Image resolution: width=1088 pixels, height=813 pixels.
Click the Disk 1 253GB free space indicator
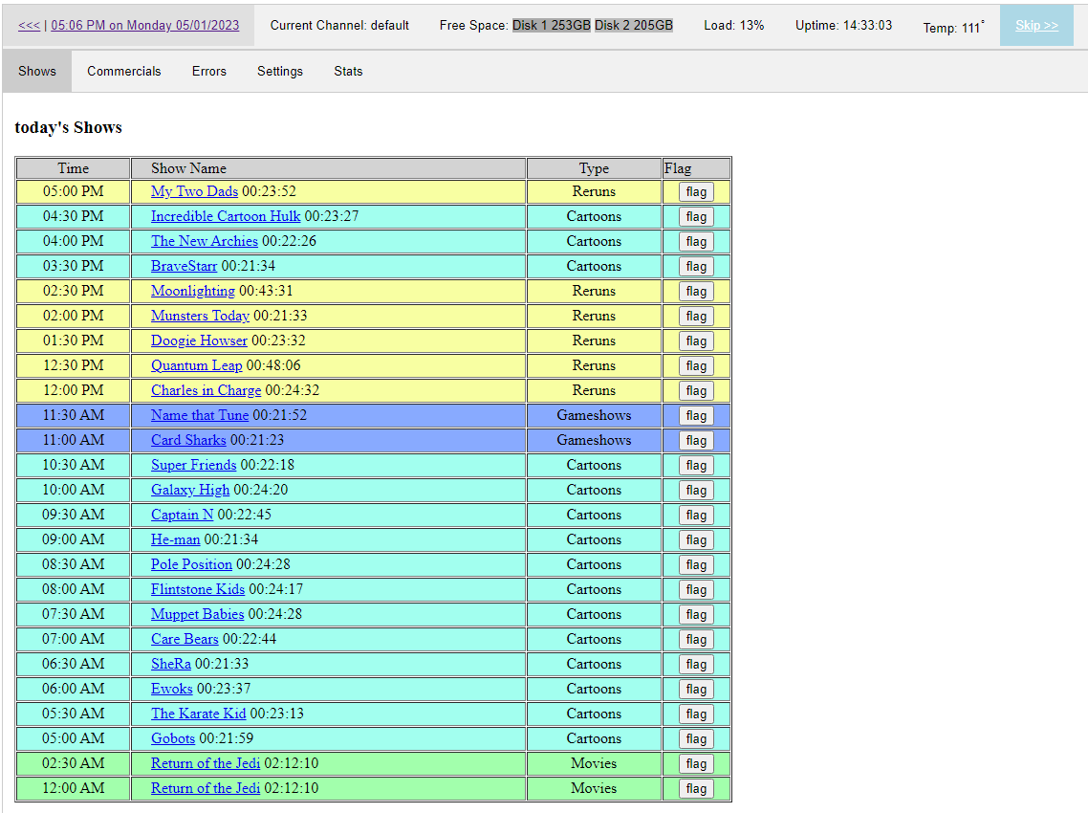coord(552,26)
